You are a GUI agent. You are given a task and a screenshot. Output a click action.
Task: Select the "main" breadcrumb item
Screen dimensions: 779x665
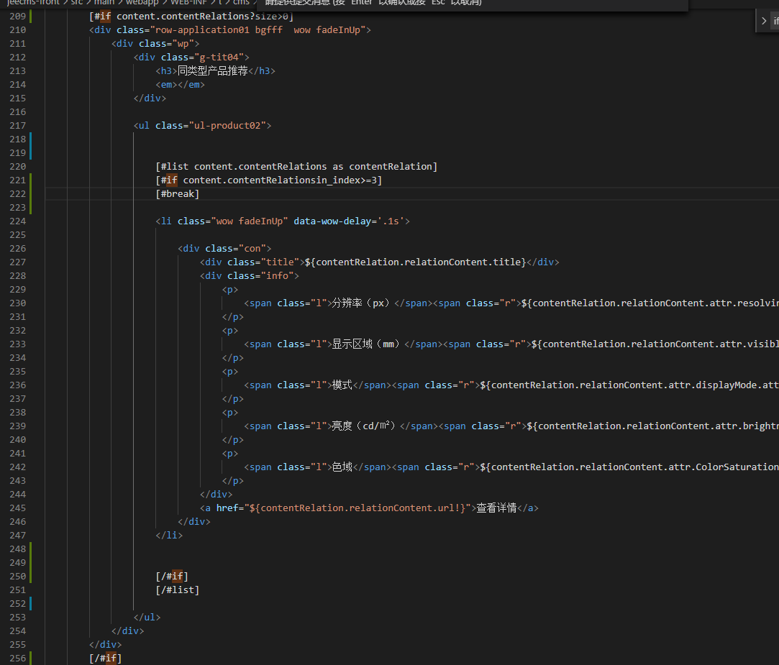pyautogui.click(x=104, y=2)
